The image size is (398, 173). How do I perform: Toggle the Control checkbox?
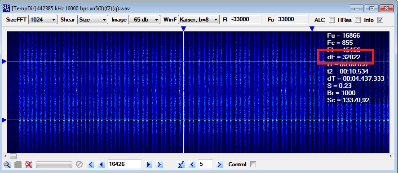tap(253, 164)
